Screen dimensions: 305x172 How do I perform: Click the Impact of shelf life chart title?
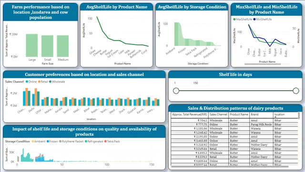(x=84, y=132)
